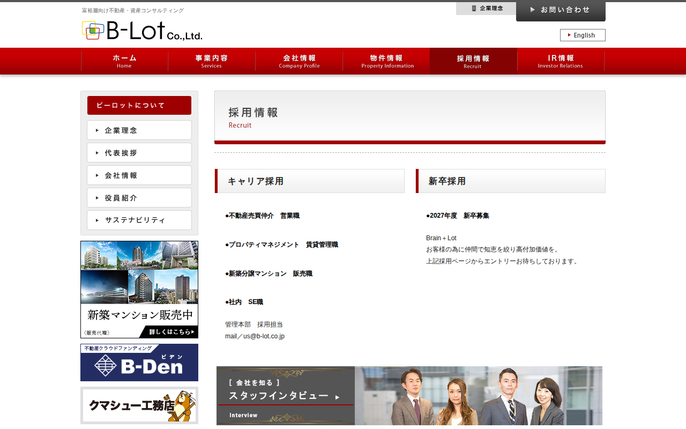The height and width of the screenshot is (429, 686).
Task: Select 物件情報 Property Information menu item
Action: tap(386, 61)
